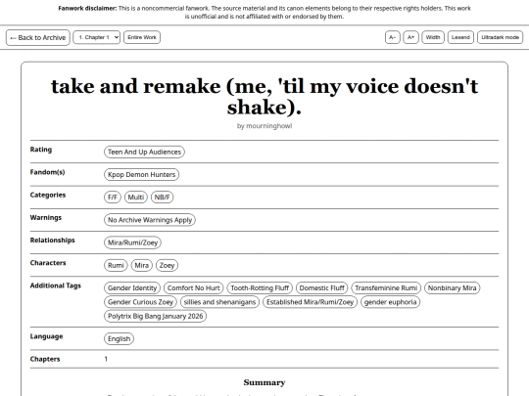The height and width of the screenshot is (396, 529).
Task: Open the sillies and shenanigans tag
Action: tap(219, 302)
